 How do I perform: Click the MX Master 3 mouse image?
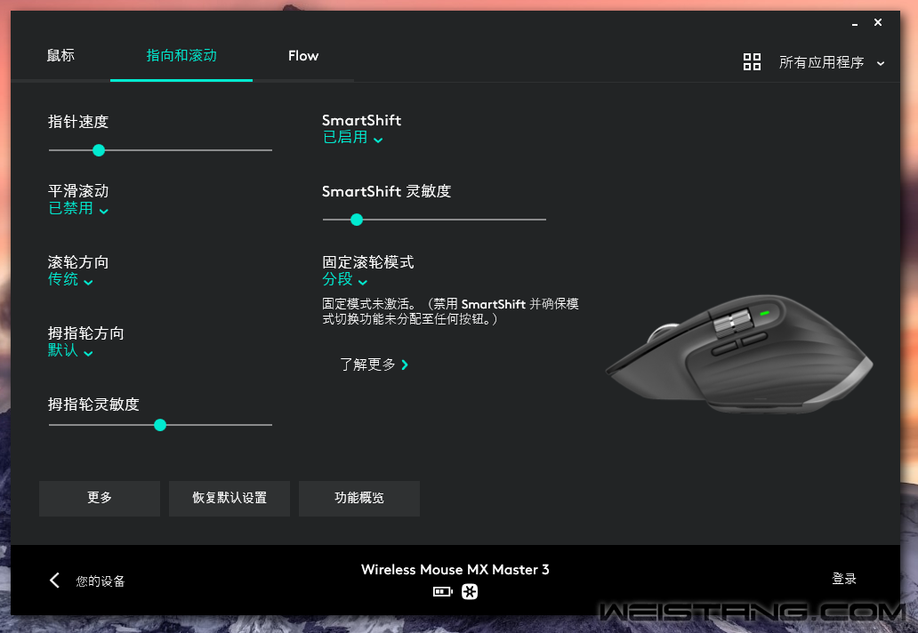[739, 354]
